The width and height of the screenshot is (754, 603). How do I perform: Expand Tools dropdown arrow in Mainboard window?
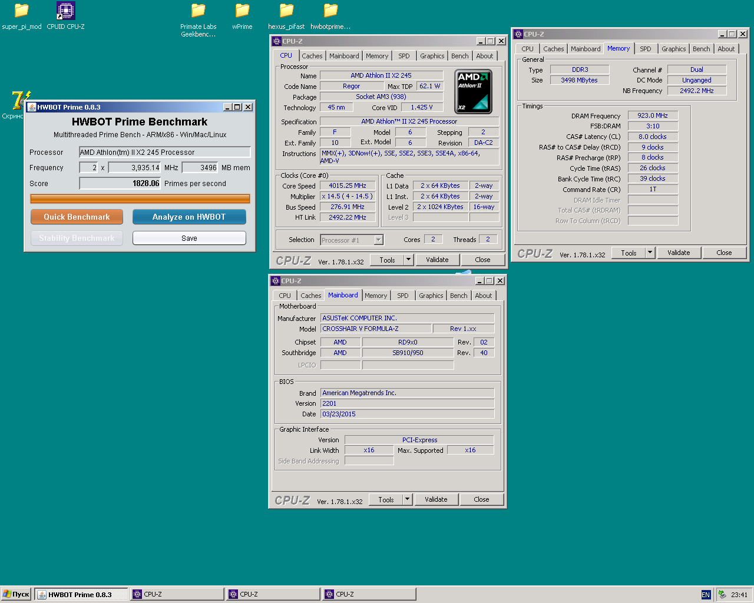pyautogui.click(x=407, y=499)
